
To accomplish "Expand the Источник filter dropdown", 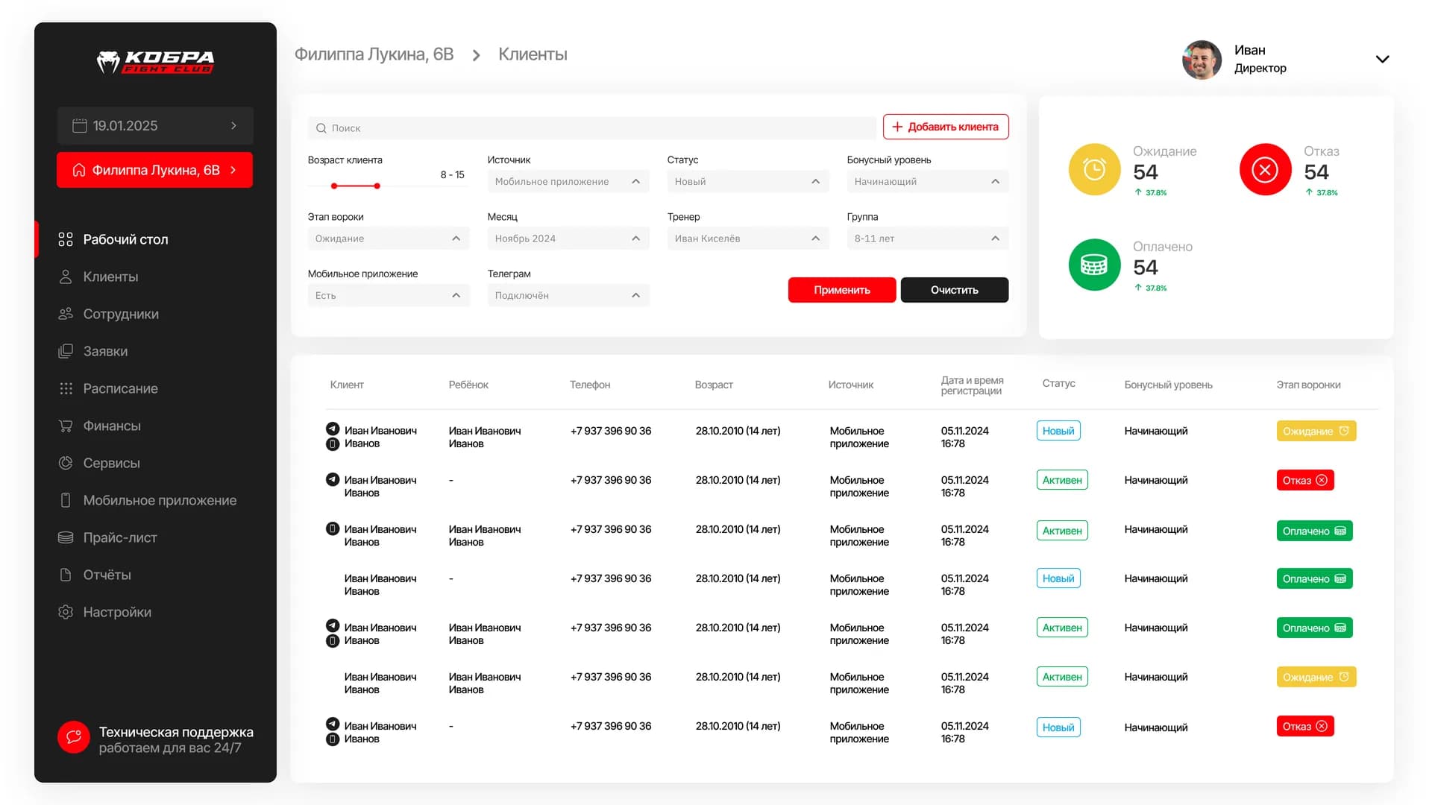I will [x=568, y=181].
